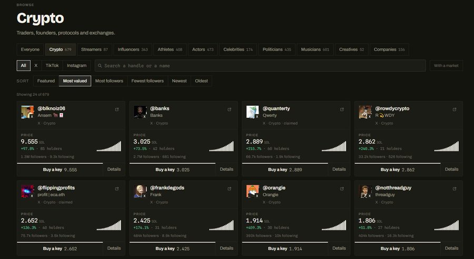474x259 pixels.
Task: View the @blknoiz06 price chart
Action: (109, 146)
